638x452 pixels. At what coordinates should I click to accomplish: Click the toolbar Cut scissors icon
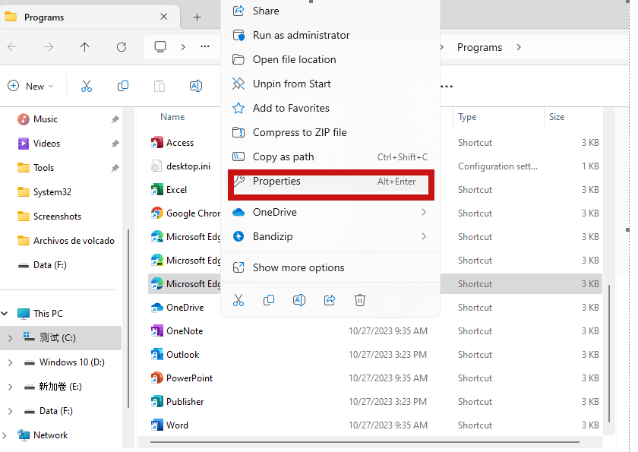[x=87, y=86]
